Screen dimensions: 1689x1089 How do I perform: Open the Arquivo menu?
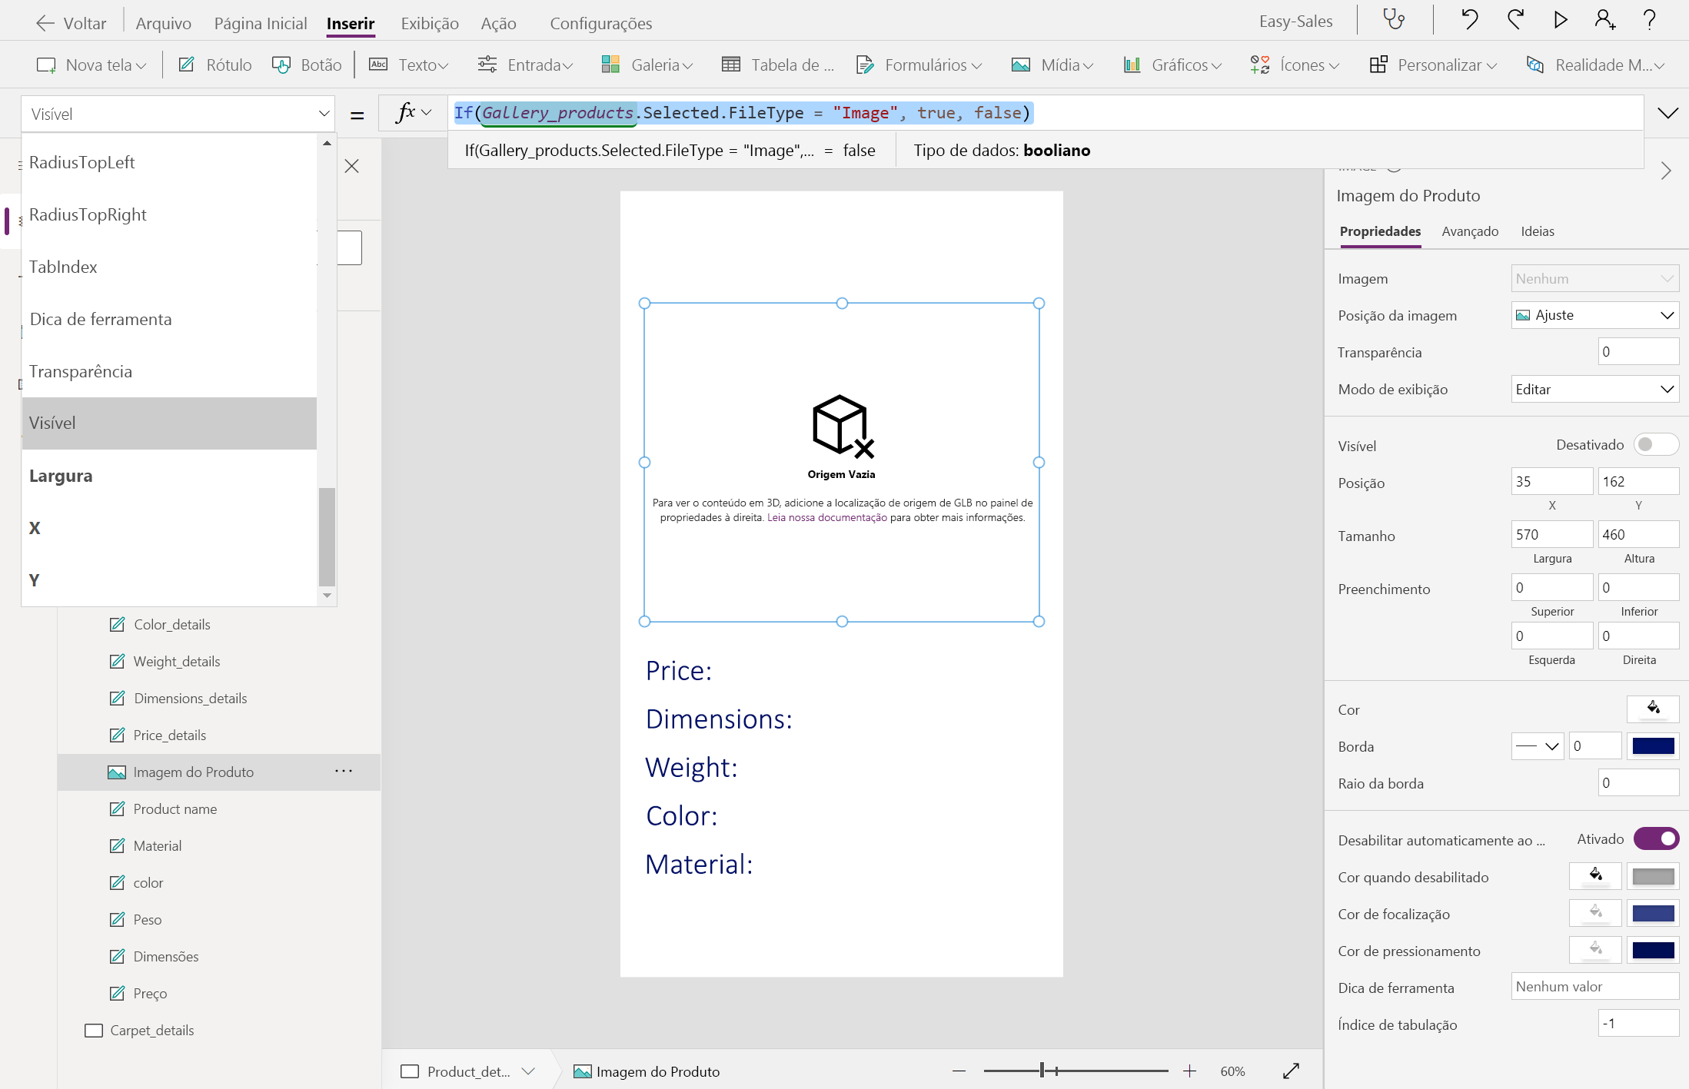pyautogui.click(x=163, y=23)
